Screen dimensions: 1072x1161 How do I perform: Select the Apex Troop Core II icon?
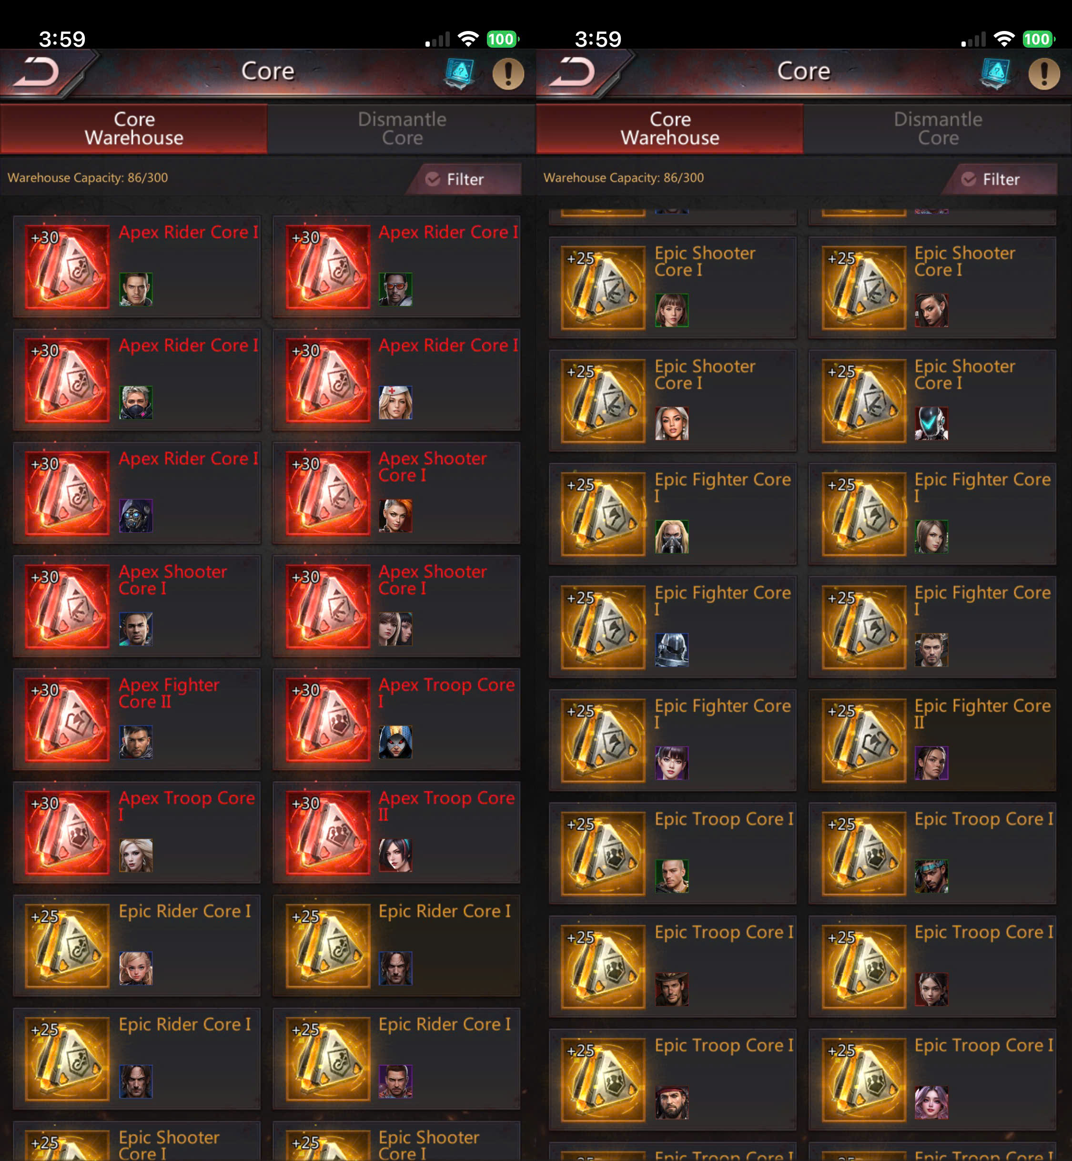click(x=328, y=832)
